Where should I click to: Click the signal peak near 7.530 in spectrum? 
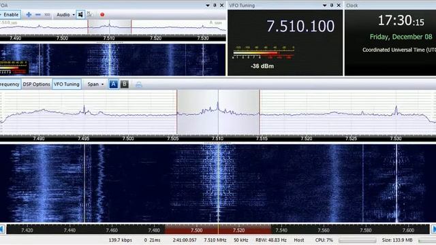pyautogui.click(x=396, y=110)
